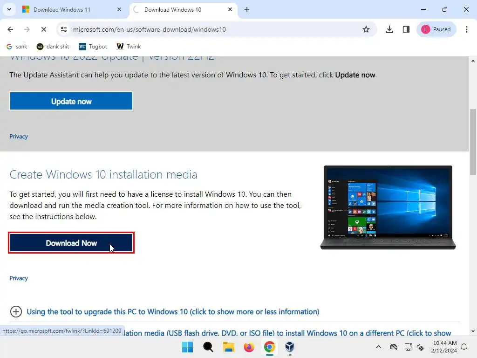
Task: Minimize the Chrome window
Action: (x=423, y=9)
